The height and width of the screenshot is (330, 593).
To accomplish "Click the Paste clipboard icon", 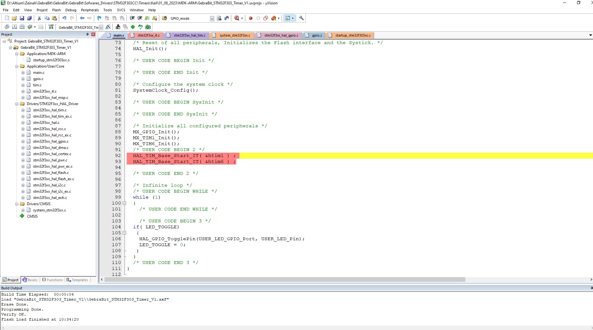I will coord(54,18).
